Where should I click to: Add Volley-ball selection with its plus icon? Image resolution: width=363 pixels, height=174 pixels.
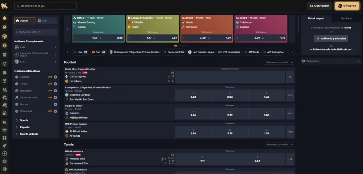coord(55,111)
